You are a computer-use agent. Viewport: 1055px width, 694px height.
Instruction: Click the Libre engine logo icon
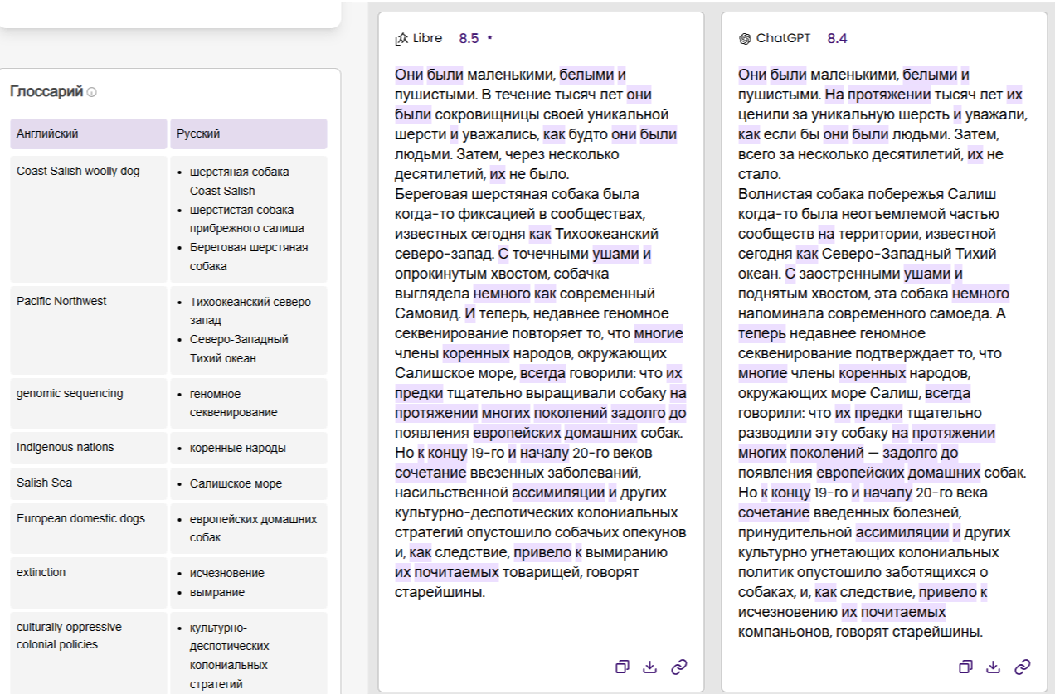click(401, 38)
